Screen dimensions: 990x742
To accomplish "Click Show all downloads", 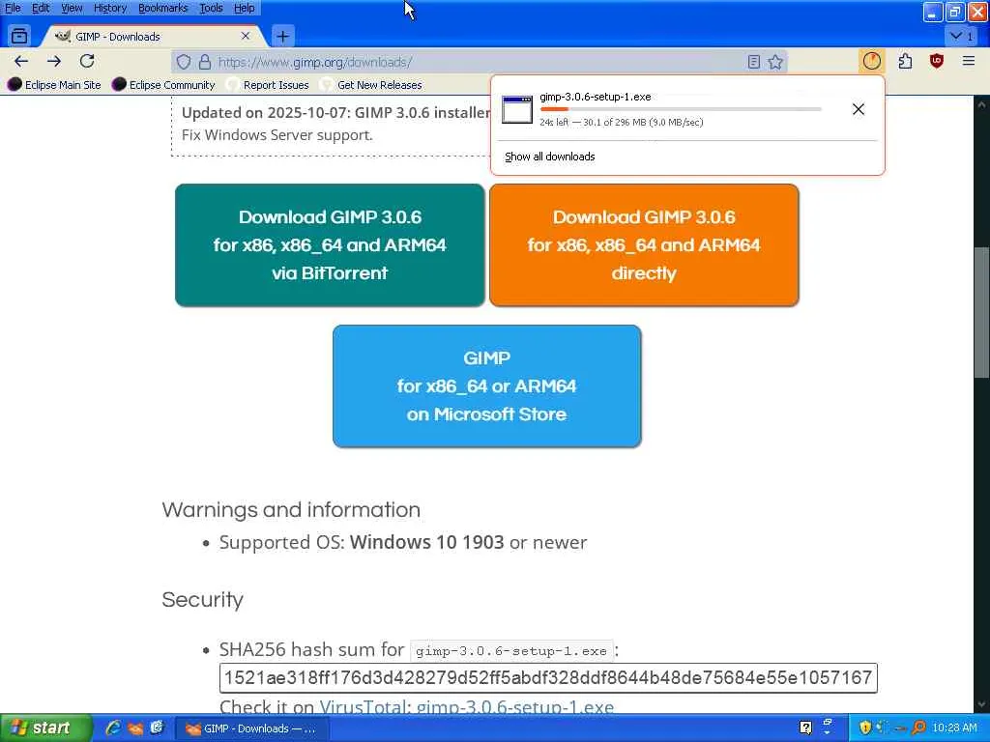I will tap(549, 157).
